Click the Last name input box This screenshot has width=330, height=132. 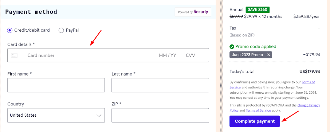(x=160, y=85)
